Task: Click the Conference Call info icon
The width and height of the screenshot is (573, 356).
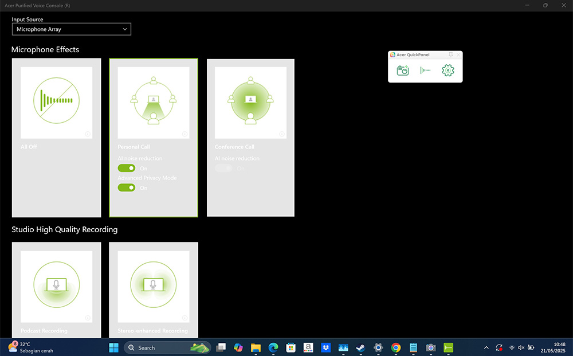Action: pos(282,134)
